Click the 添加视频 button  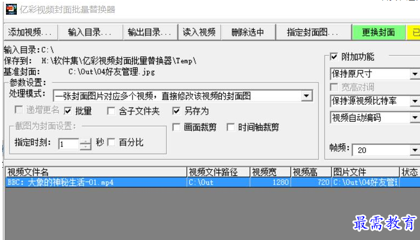pos(31,33)
